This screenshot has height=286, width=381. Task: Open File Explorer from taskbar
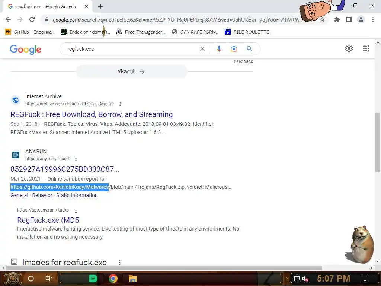click(x=133, y=279)
